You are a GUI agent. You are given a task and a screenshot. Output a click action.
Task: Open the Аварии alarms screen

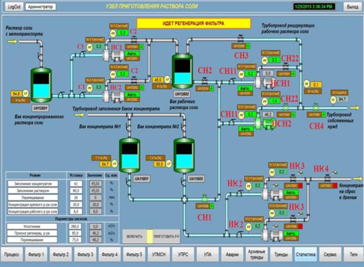tap(232, 255)
